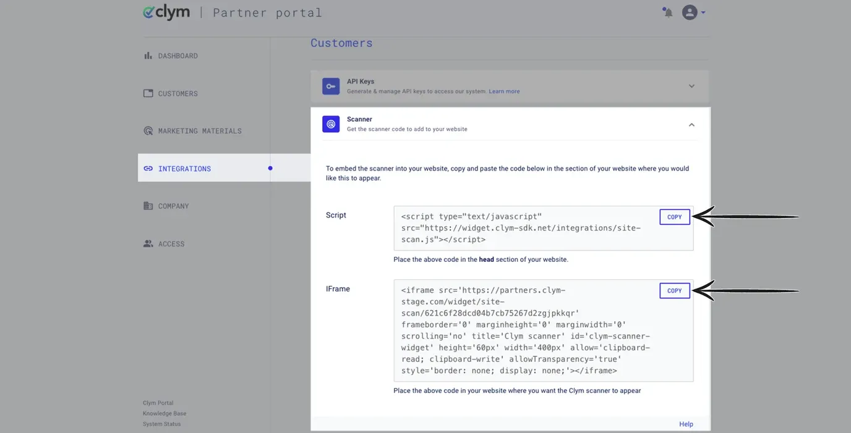This screenshot has height=433, width=851.
Task: Click the Integrations link icon
Action: (148, 169)
